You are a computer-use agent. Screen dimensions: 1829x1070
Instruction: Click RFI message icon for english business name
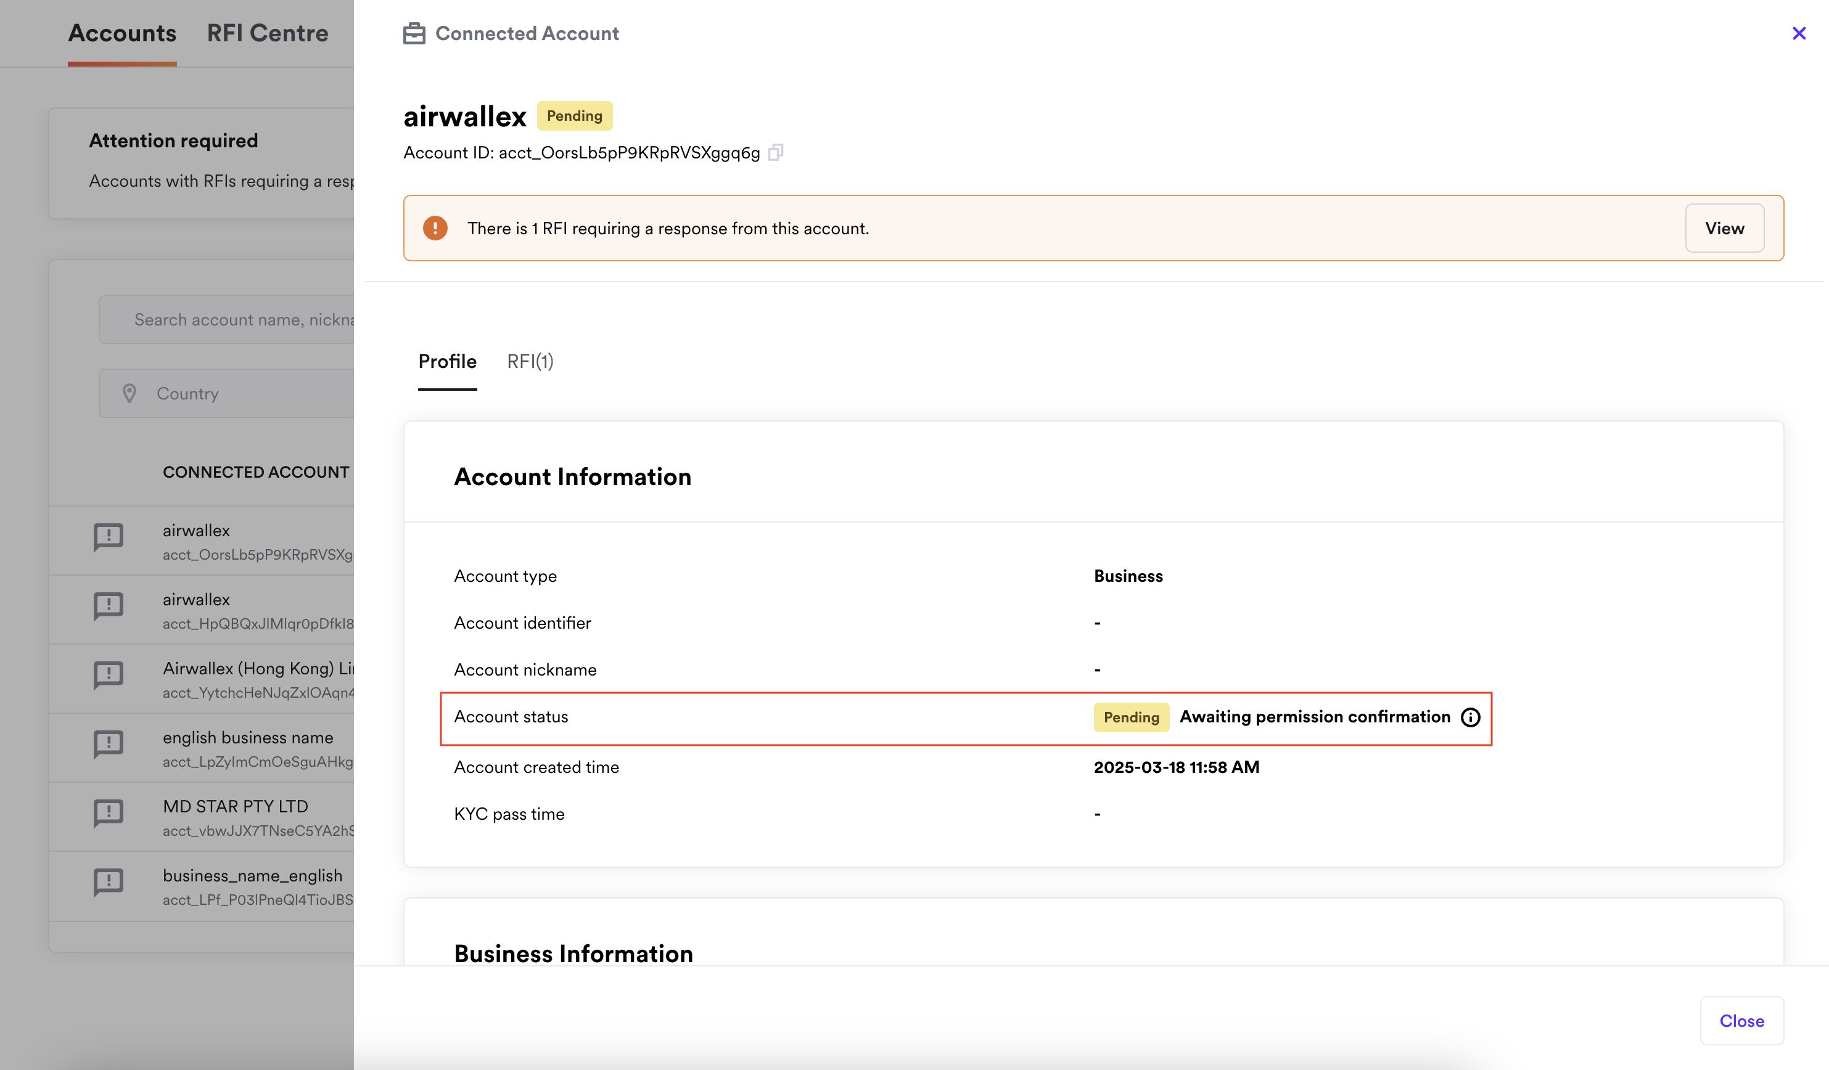pos(108,745)
